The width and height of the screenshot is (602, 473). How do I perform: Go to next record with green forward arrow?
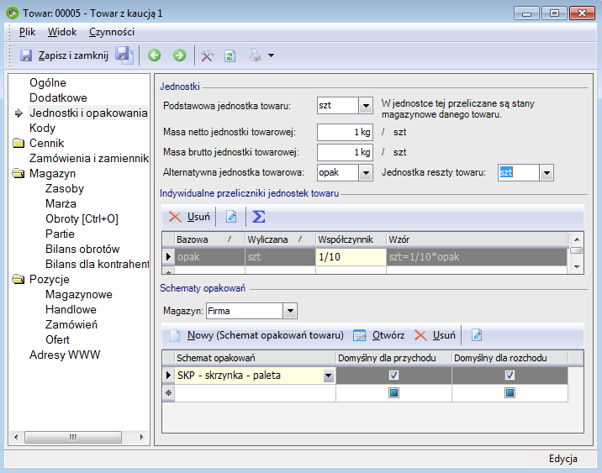tap(179, 55)
